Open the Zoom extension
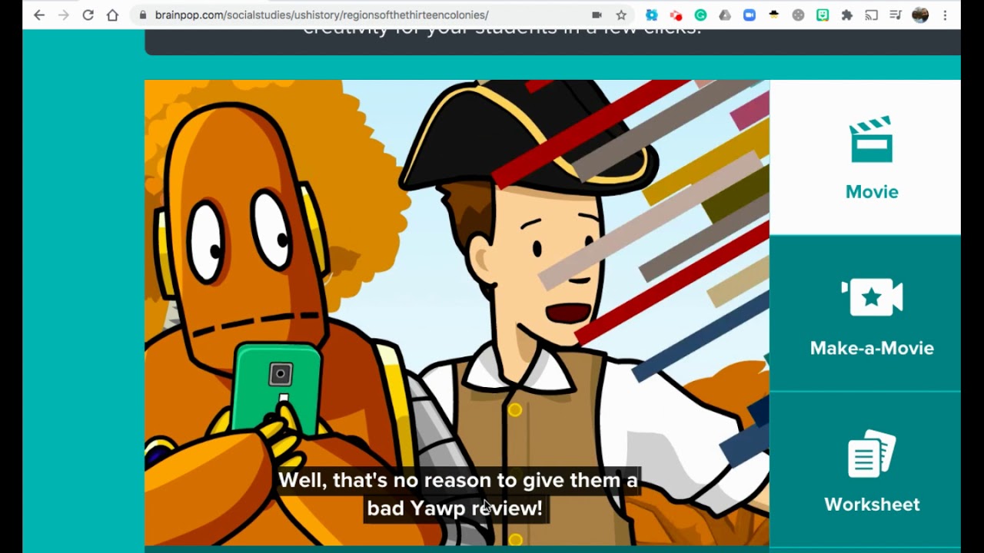Screen dimensions: 984x553 coord(750,15)
